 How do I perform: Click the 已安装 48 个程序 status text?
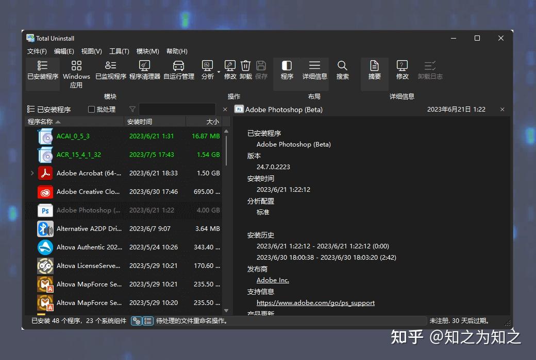tap(79, 321)
